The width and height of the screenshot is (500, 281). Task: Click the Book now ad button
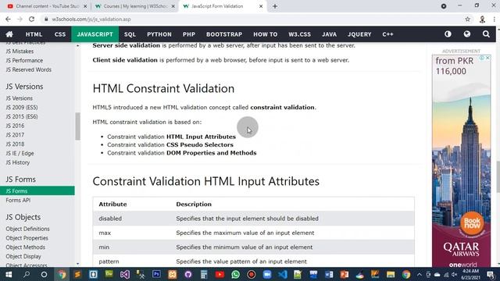point(472,223)
